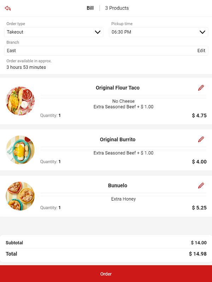
Task: Select the Bill header tab
Action: (x=90, y=8)
